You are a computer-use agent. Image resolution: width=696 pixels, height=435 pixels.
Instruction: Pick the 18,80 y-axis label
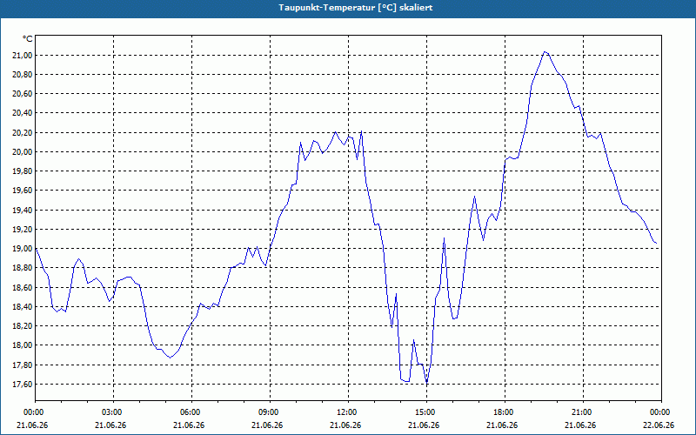pyautogui.click(x=22, y=268)
